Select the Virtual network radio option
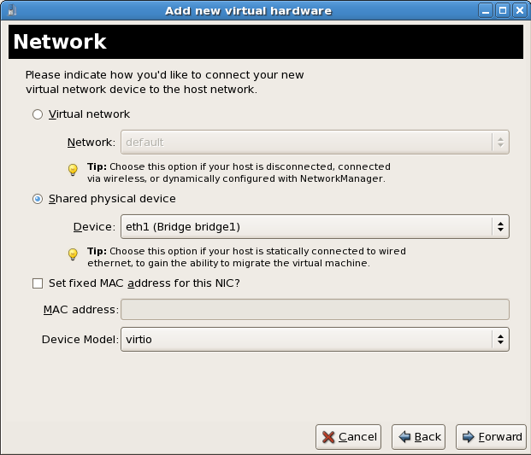 pyautogui.click(x=38, y=114)
